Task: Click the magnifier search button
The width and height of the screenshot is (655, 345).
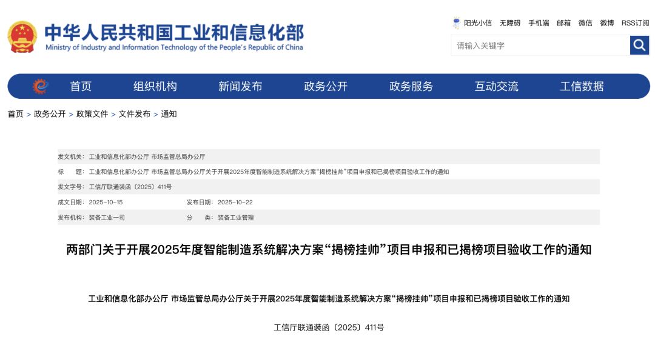Action: (x=639, y=45)
